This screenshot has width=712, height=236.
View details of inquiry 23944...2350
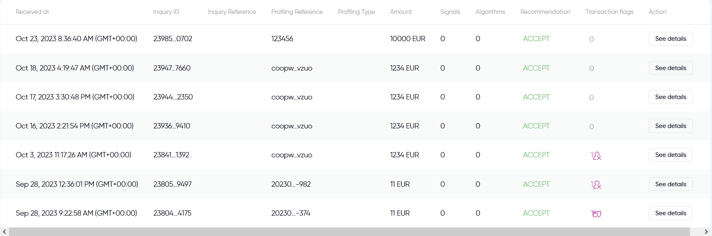[670, 97]
